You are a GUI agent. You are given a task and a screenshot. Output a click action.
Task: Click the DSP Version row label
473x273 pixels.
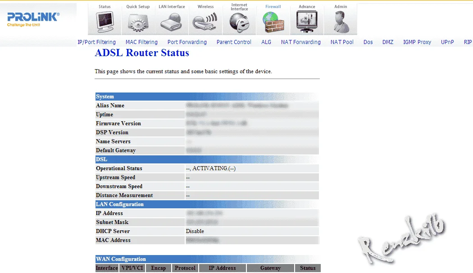coord(112,132)
